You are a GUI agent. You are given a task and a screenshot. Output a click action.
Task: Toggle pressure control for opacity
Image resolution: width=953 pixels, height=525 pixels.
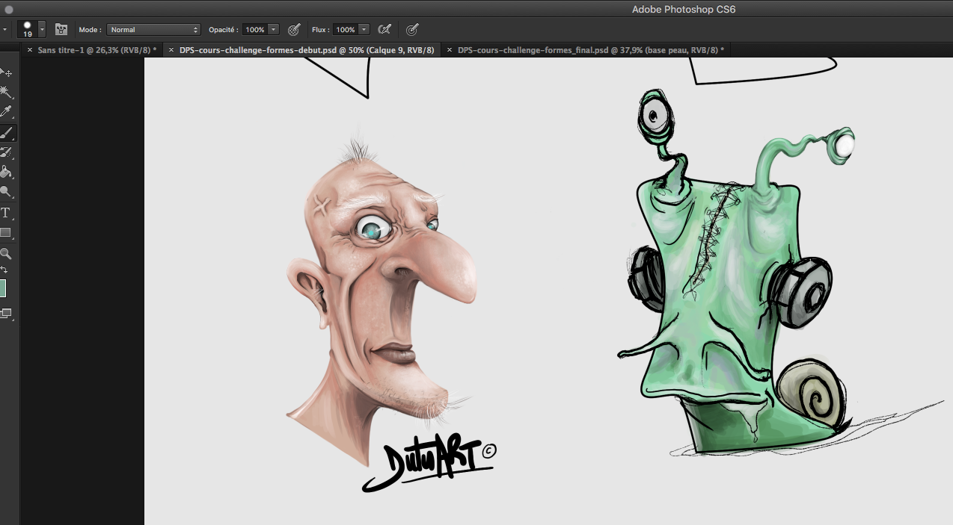tap(294, 30)
